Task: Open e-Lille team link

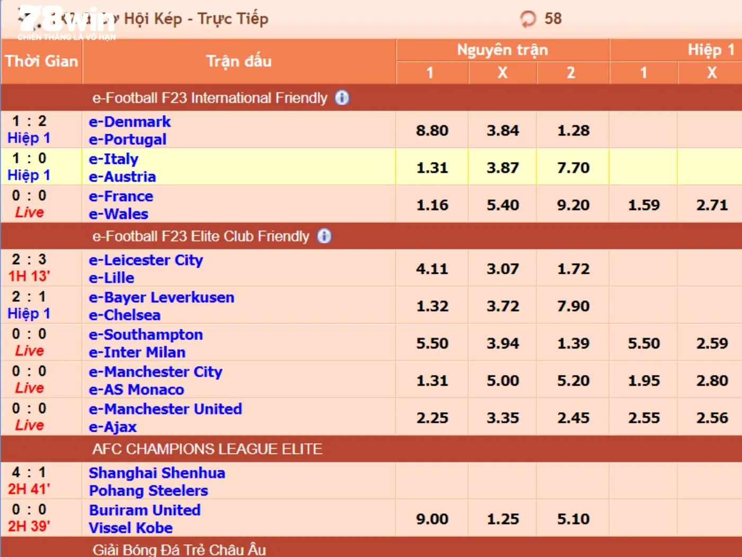Action: pyautogui.click(x=112, y=278)
